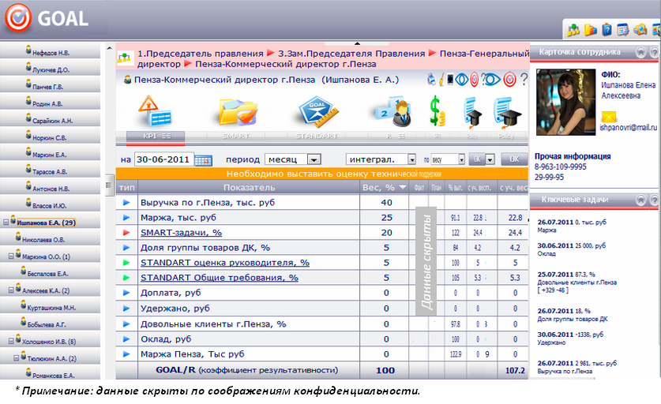Switch to the STANDART tab label

(317, 136)
